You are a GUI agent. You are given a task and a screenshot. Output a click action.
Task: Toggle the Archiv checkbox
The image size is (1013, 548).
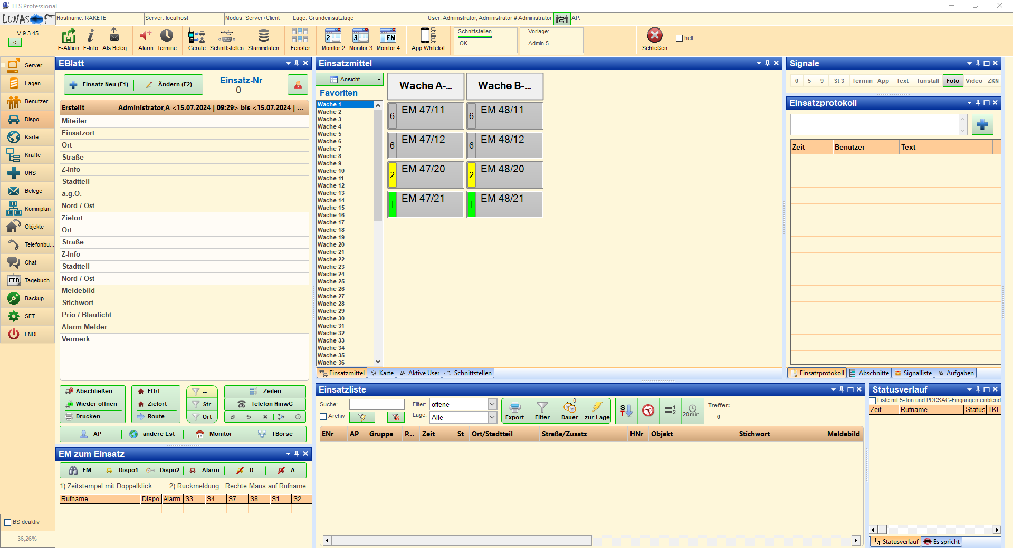[x=323, y=416]
